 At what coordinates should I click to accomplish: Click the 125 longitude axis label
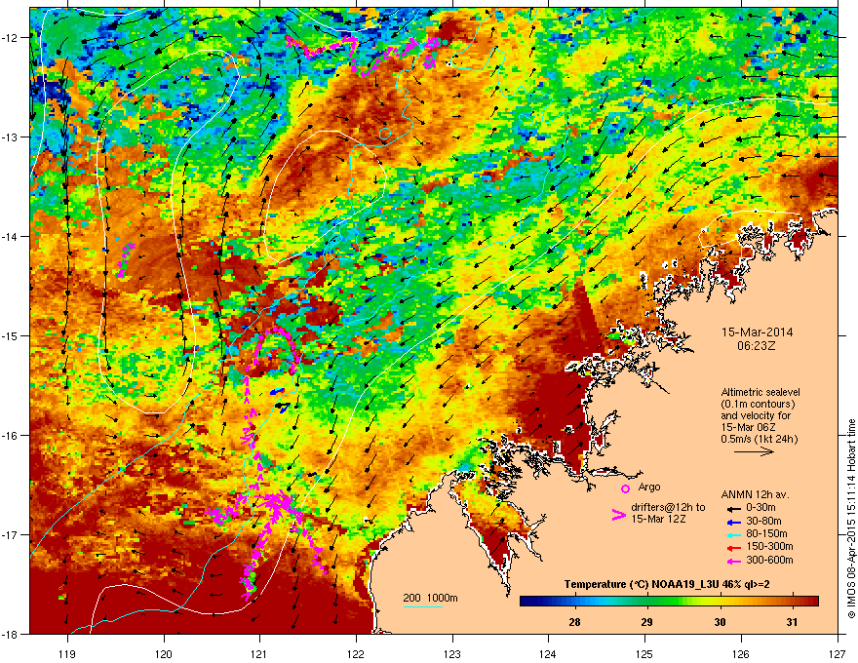click(x=645, y=653)
